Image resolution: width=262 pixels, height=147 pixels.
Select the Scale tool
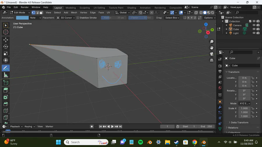pos(6,53)
